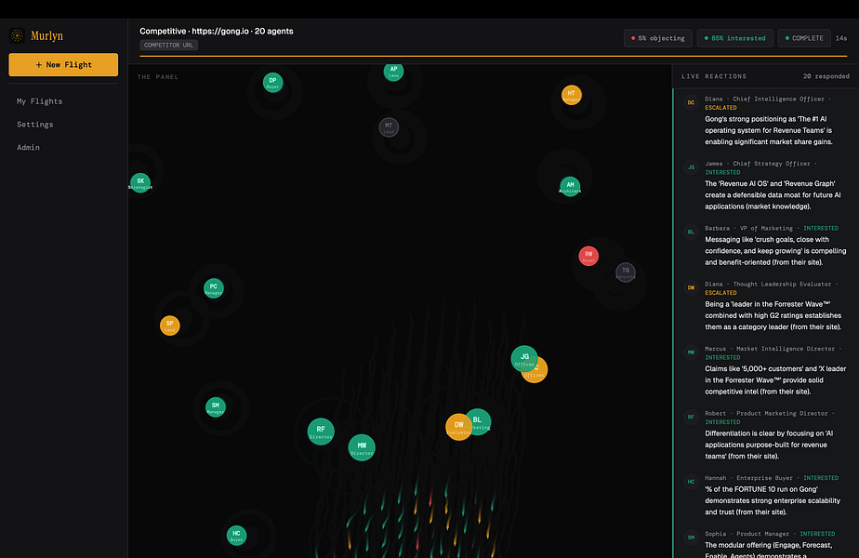Open Marcus Market Intelligence Director reaction

(766, 370)
